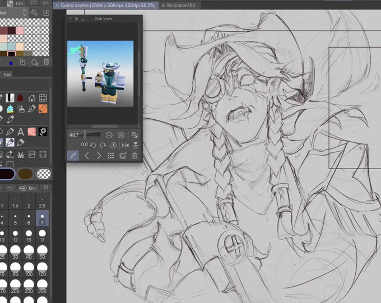381x303 pixels.
Task: Select the perspective grid globe tool
Action: click(43, 98)
